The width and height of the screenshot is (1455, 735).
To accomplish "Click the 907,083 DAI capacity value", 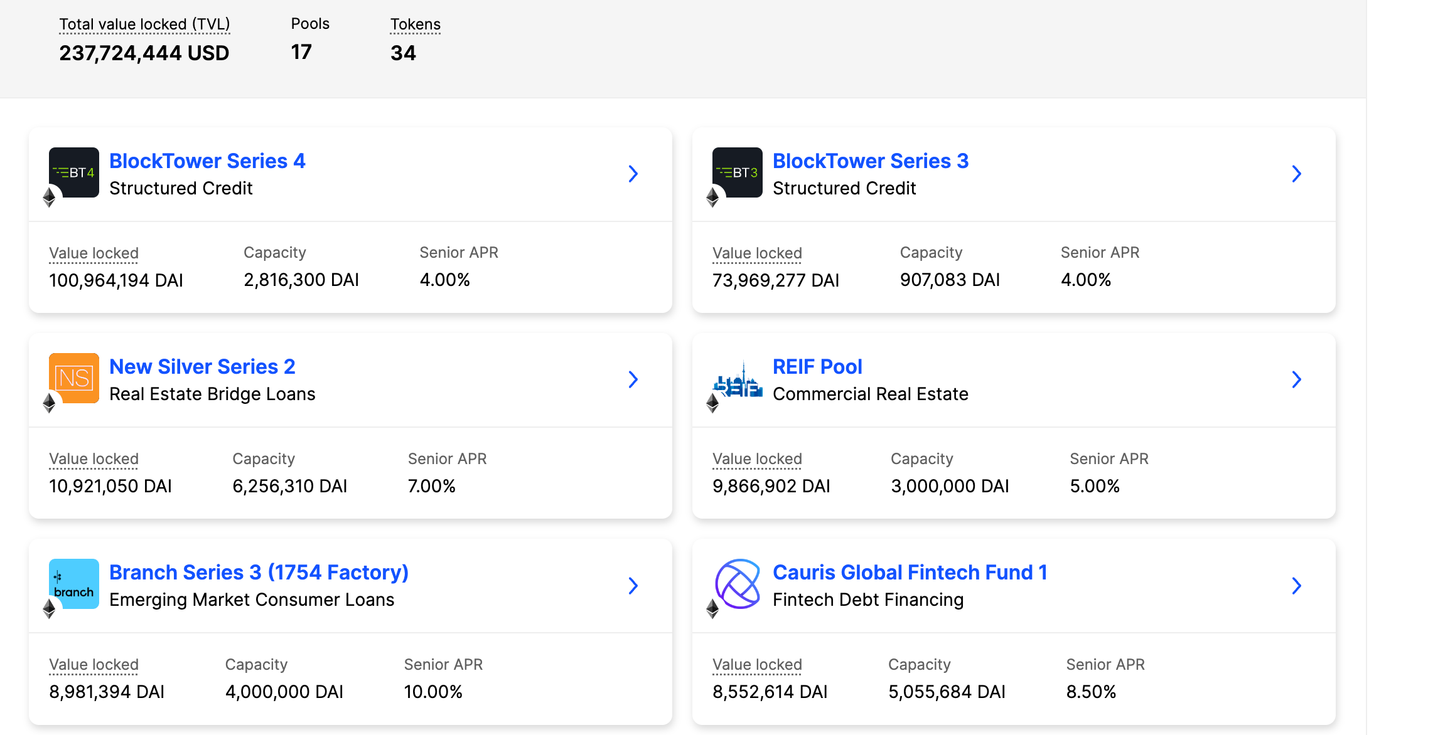I will [x=950, y=280].
